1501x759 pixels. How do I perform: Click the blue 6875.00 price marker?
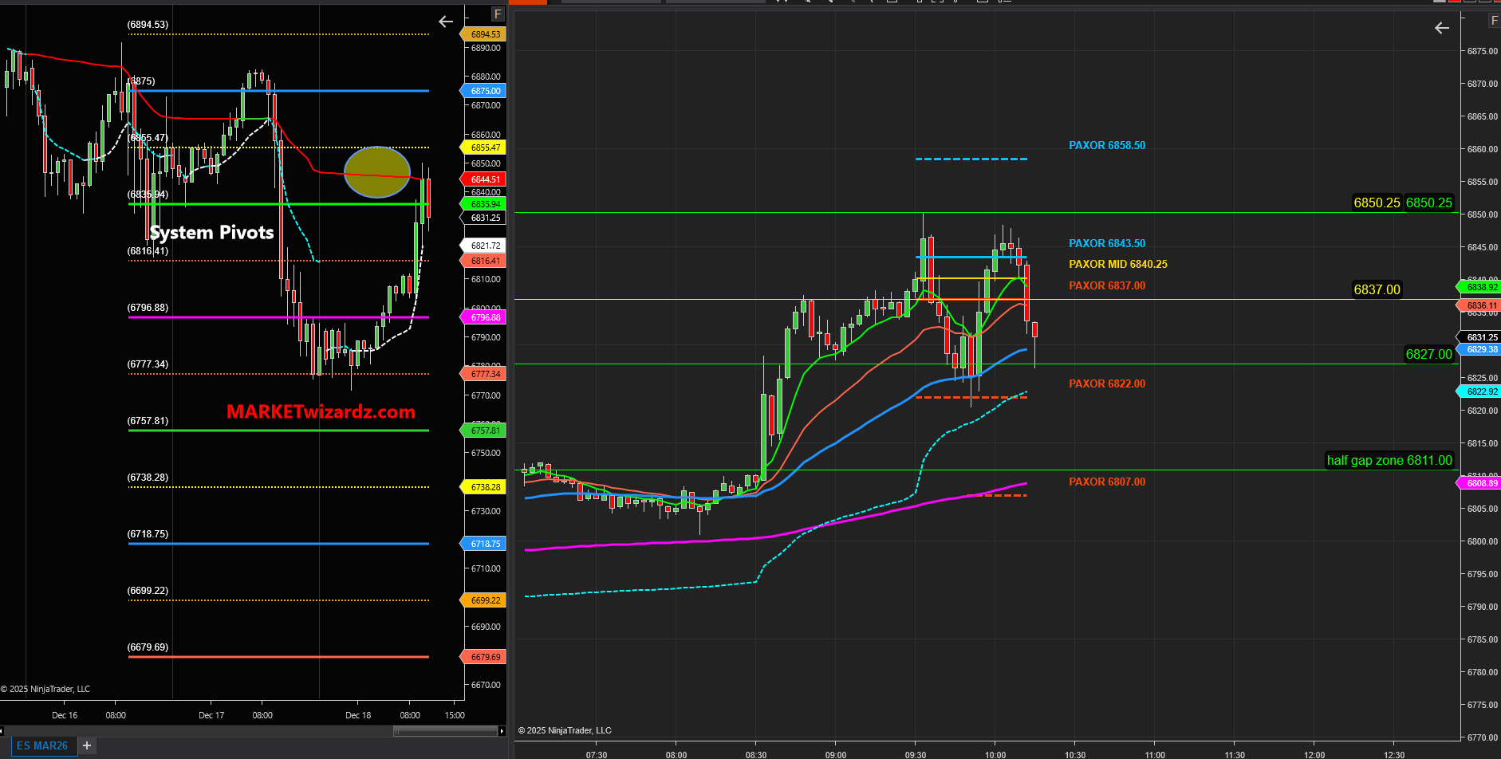(485, 91)
